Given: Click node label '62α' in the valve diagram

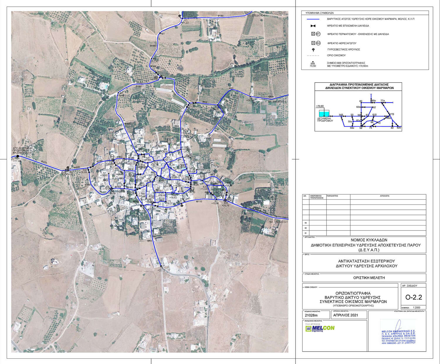Looking at the screenshot, I should click(x=358, y=107).
